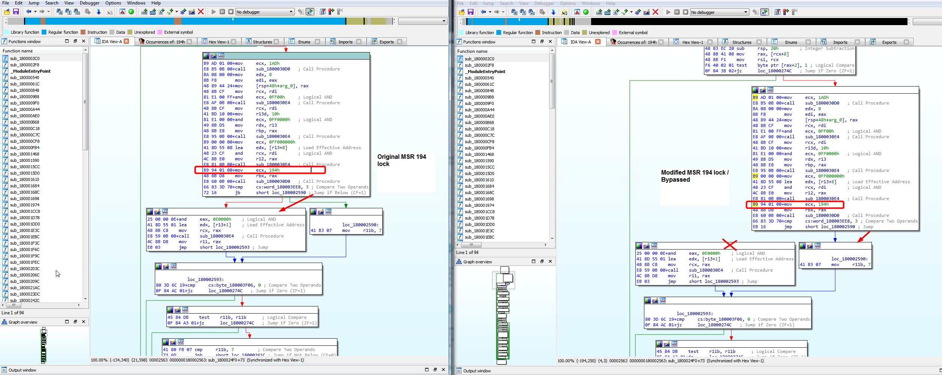Click red X delete icon, right toolbar

[655, 12]
